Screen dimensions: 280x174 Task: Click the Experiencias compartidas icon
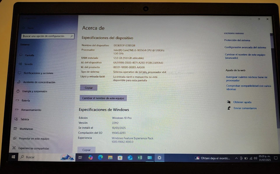pos(14,148)
